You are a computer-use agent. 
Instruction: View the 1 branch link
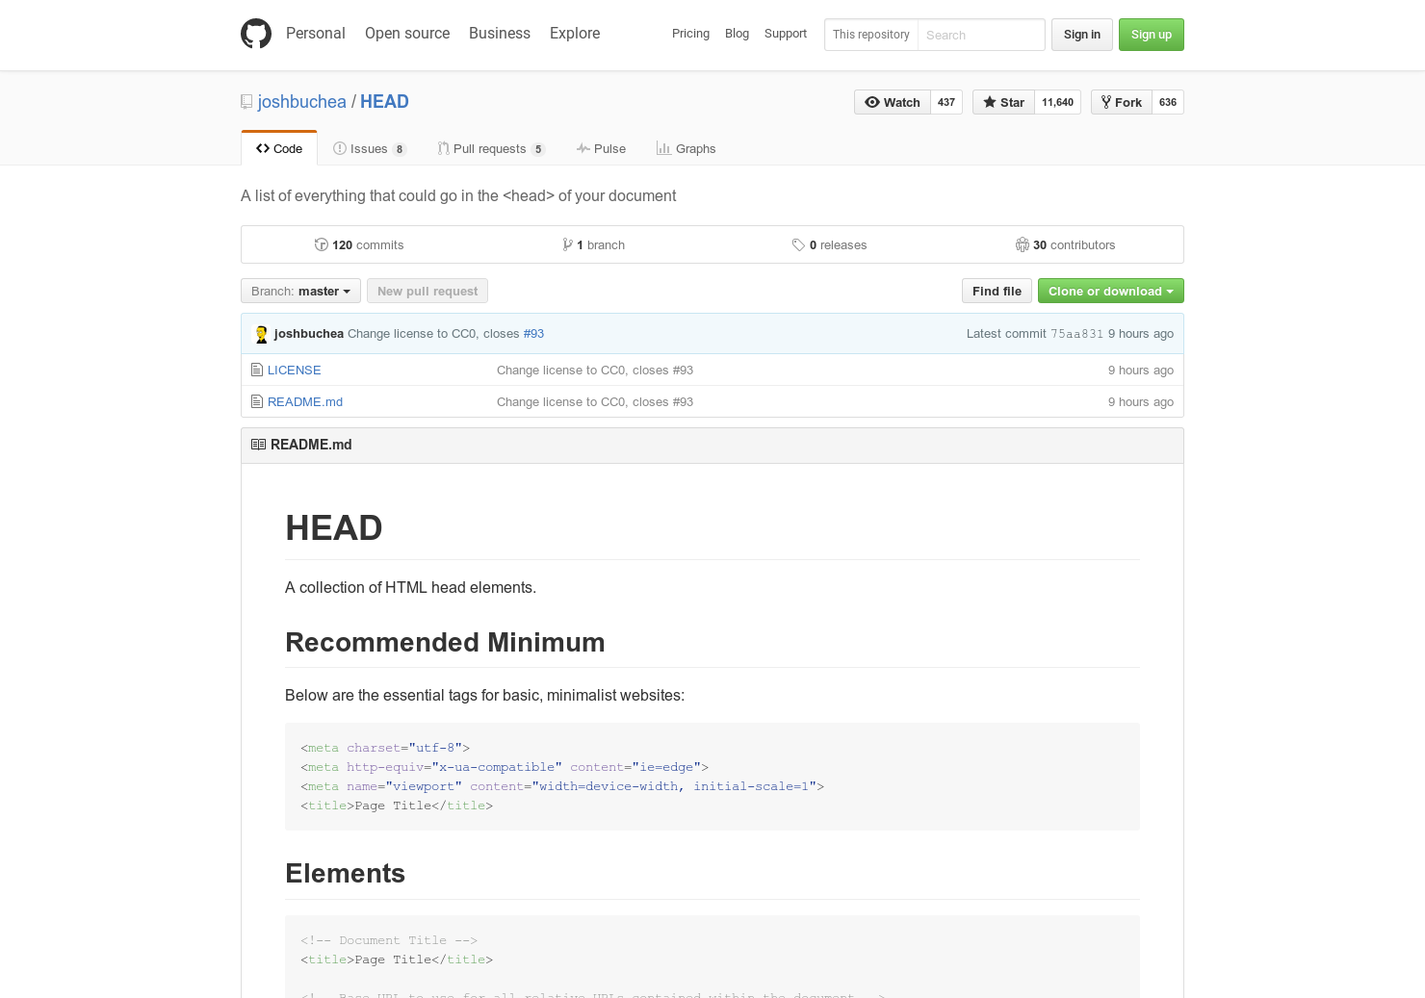(594, 244)
